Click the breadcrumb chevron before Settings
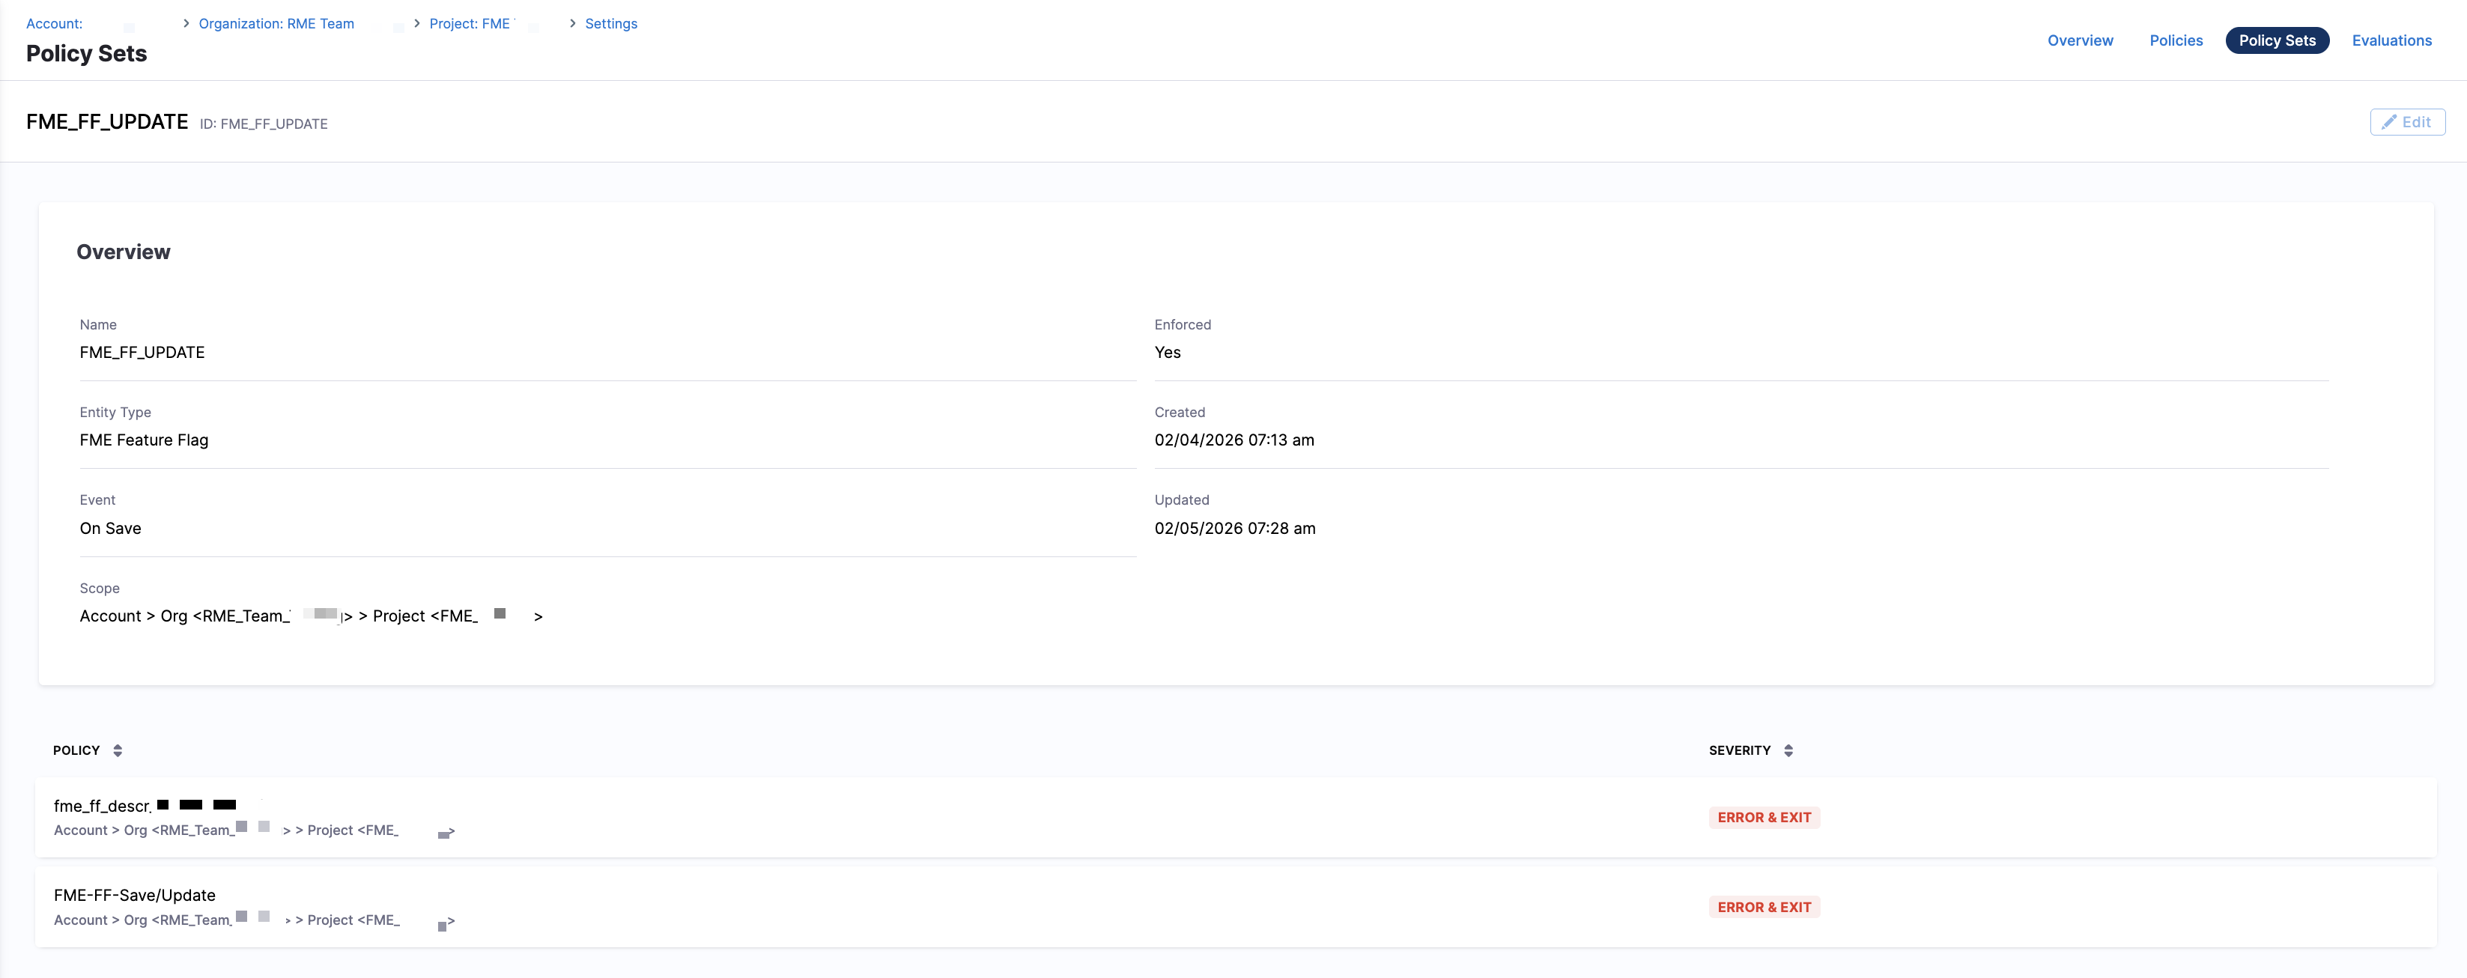The height and width of the screenshot is (978, 2467). 573,23
